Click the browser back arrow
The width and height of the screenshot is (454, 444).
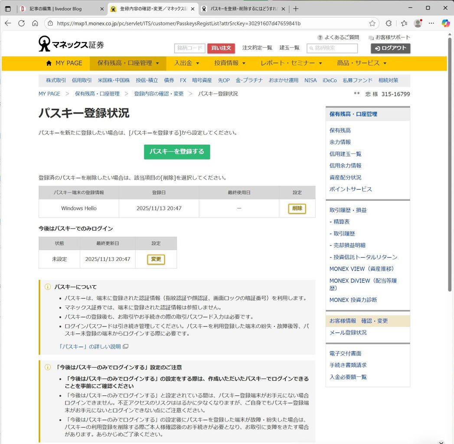pos(8,23)
